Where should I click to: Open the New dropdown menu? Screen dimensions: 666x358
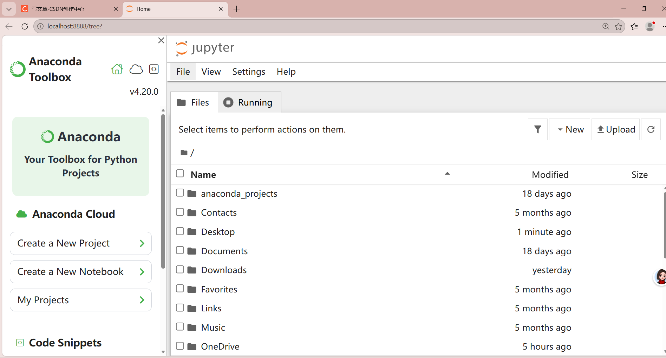[x=570, y=129]
